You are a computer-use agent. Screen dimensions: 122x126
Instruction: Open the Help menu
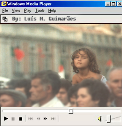click(52, 11)
